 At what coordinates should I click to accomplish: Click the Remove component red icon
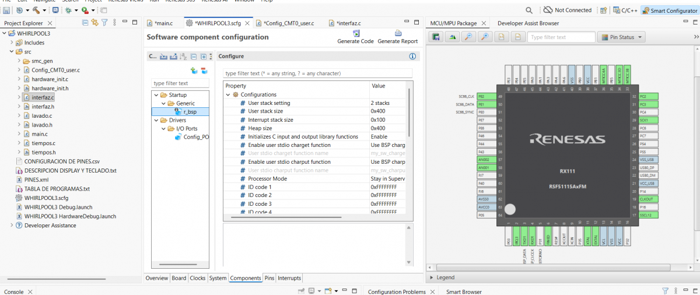(204, 71)
